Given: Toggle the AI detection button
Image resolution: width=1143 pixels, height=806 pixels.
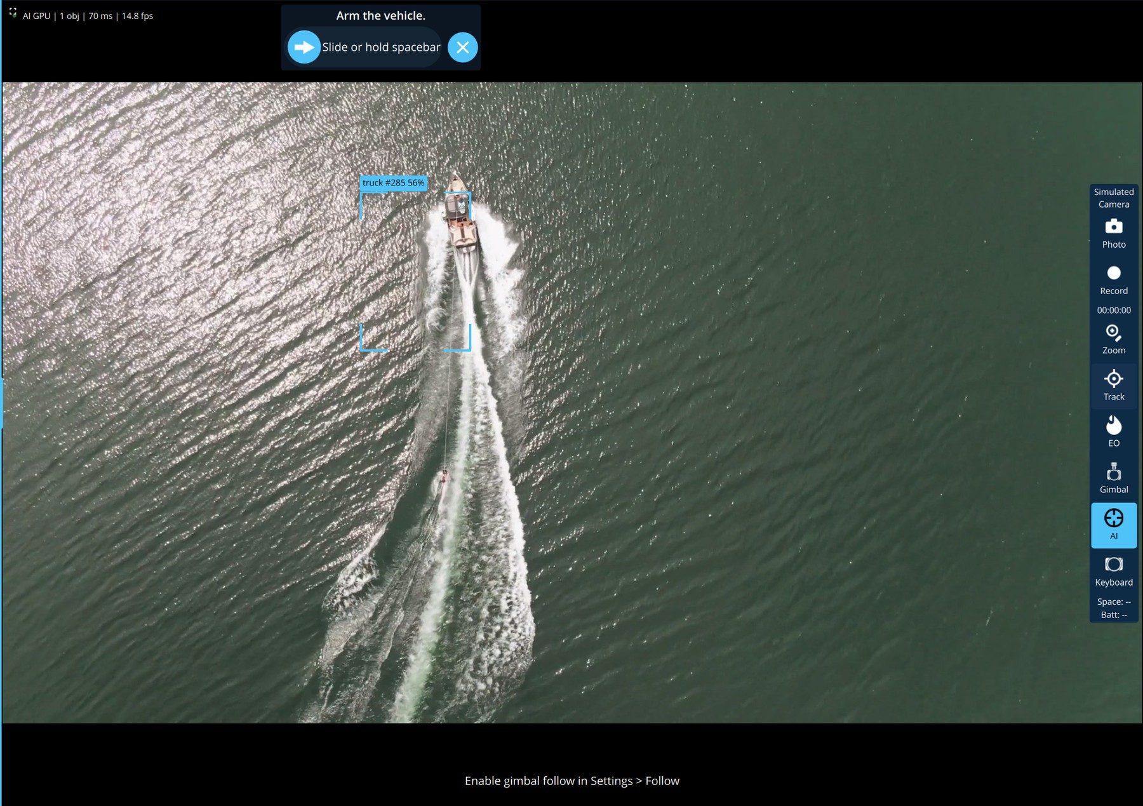Looking at the screenshot, I should click(1114, 525).
